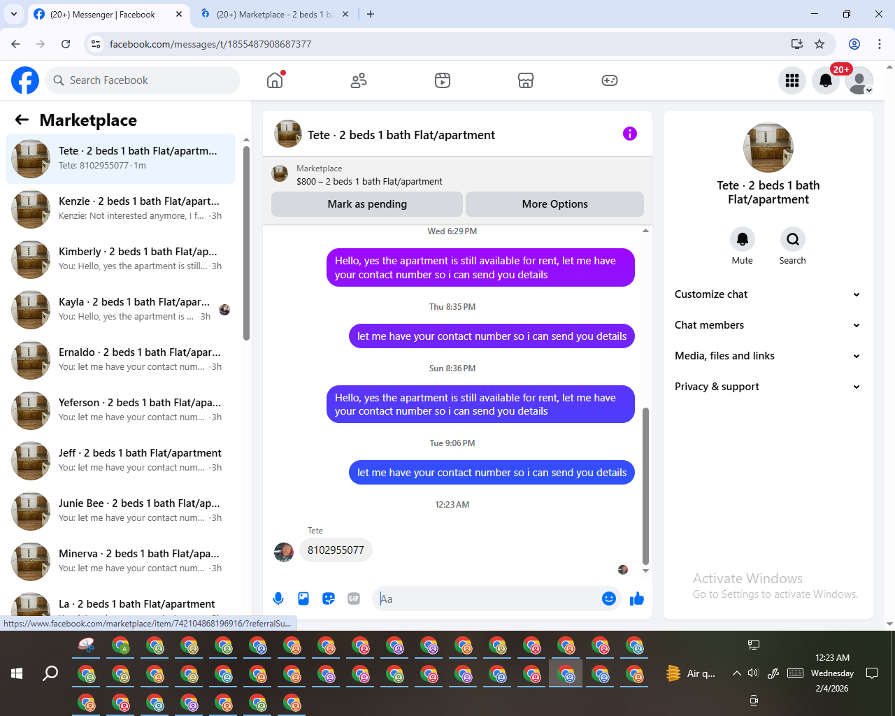Viewport: 895px width, 716px height.
Task: Open Yeferson conversation in list
Action: (121, 410)
